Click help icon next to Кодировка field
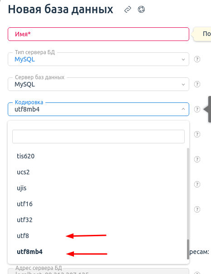The image size is (211, 274). (197, 109)
